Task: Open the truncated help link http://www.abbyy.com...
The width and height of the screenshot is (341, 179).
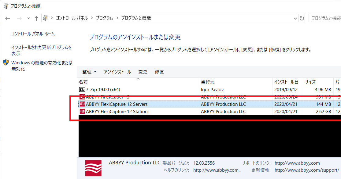Action: (x=217, y=170)
